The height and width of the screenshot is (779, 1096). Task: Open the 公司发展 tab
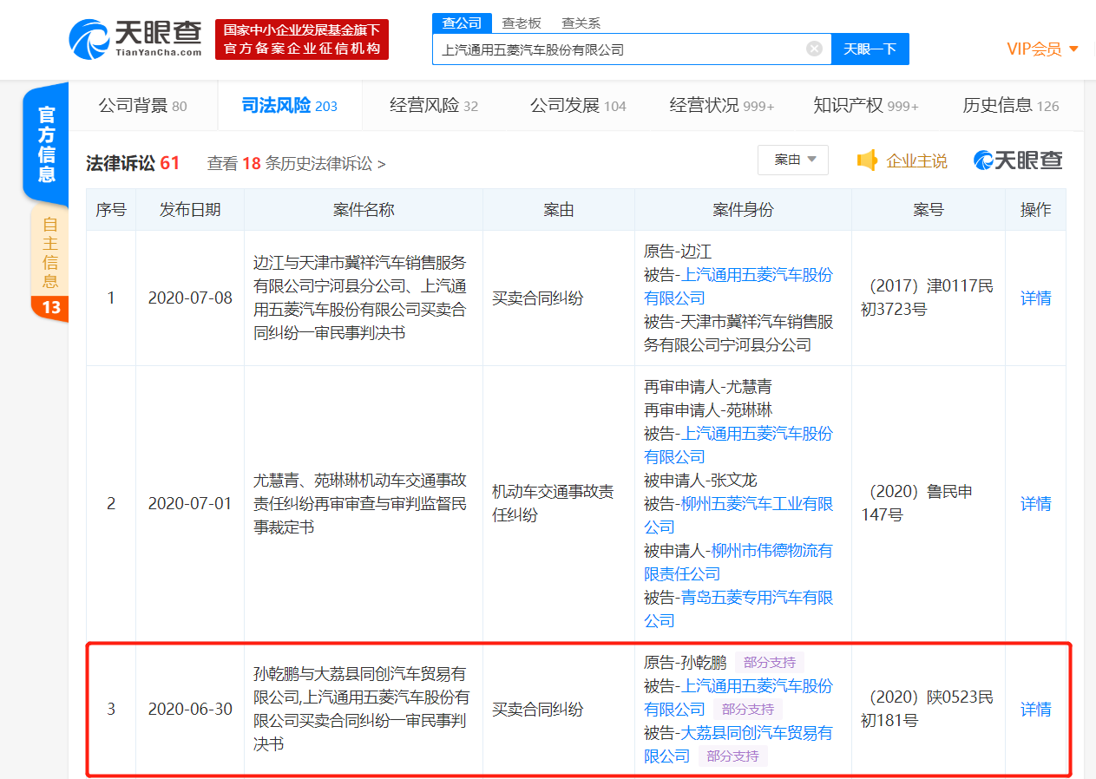pos(578,106)
